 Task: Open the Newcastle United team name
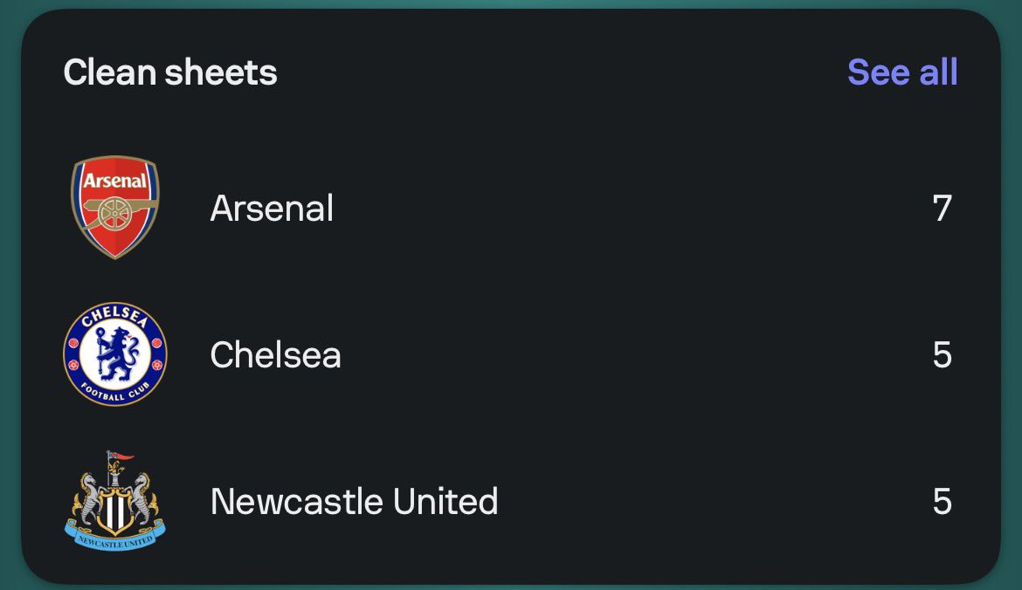tap(355, 502)
